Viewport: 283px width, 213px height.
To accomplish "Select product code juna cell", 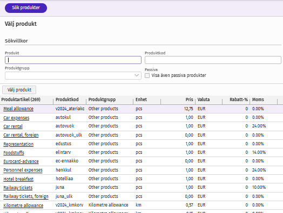I will coord(60,187).
